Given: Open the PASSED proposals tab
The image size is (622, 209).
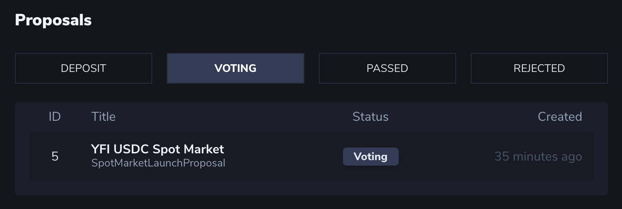Looking at the screenshot, I should (x=387, y=68).
